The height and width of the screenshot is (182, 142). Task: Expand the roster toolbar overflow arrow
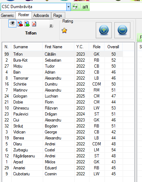[x=51, y=26]
